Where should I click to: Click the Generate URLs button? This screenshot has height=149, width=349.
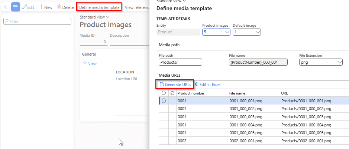[x=175, y=85]
